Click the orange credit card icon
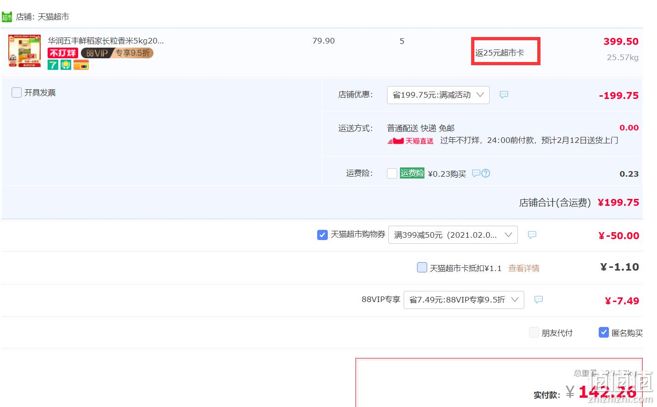Screen dimensions: 657x407 click(81, 65)
